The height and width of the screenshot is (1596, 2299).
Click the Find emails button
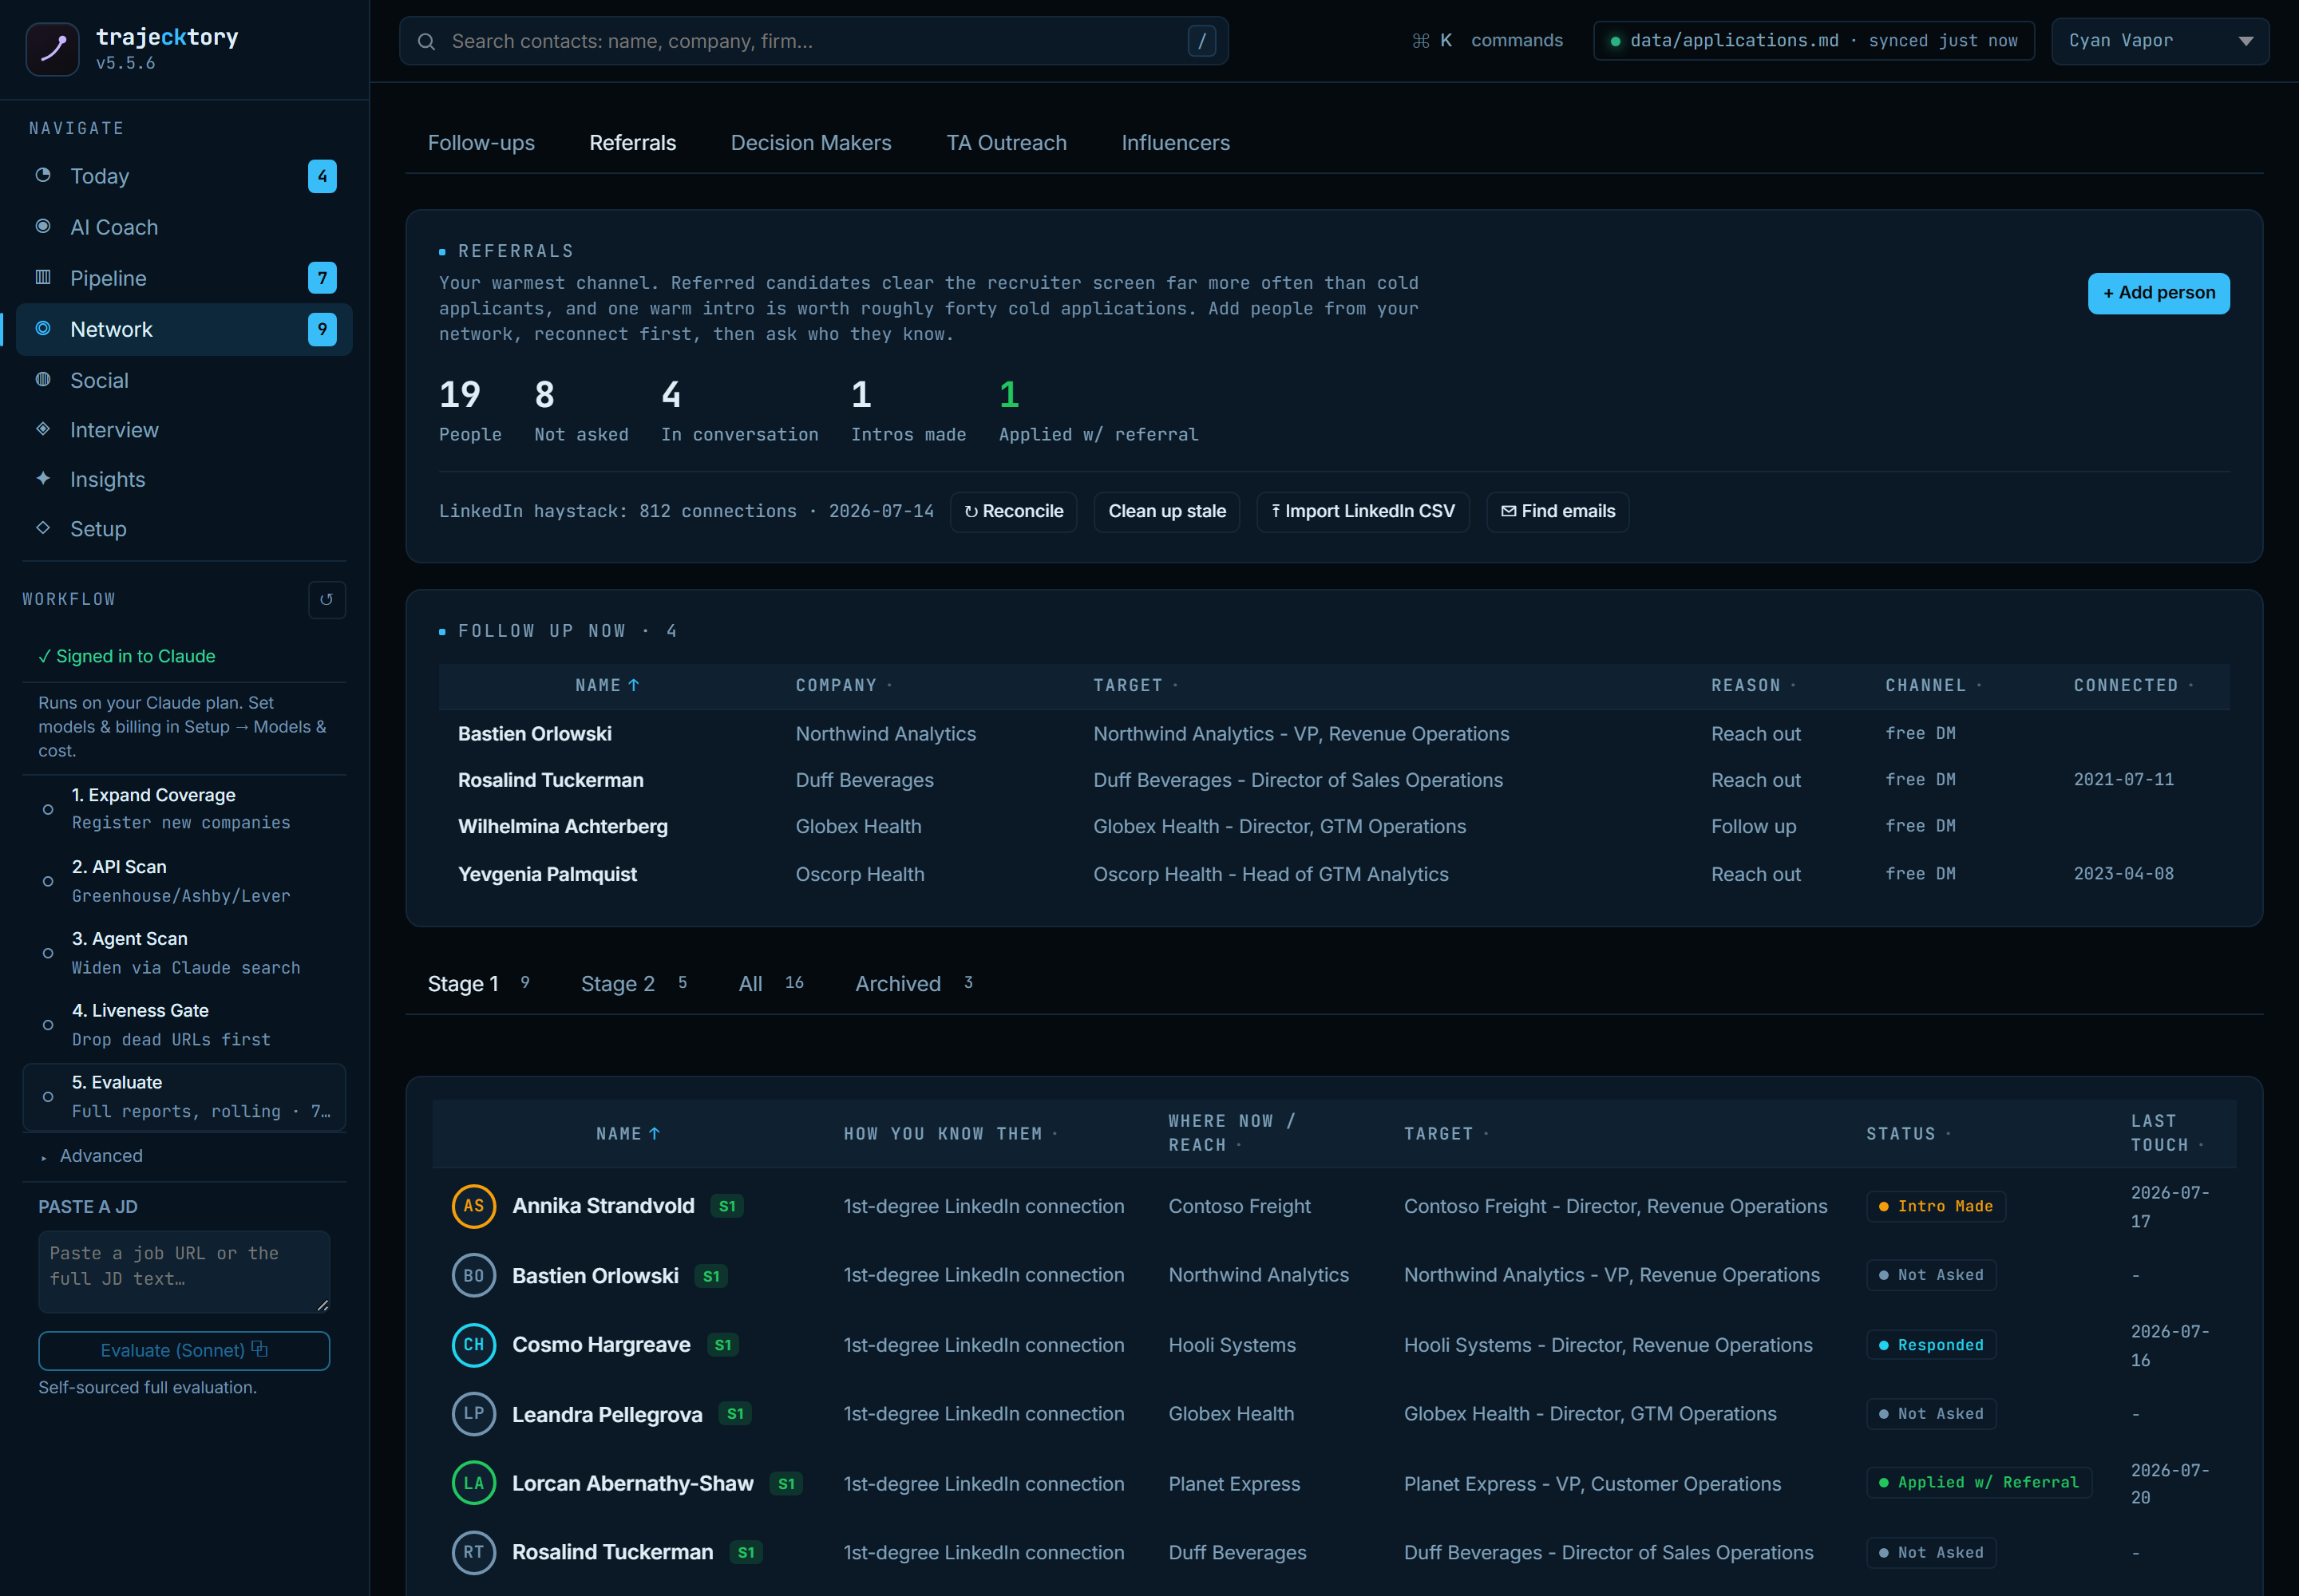1557,512
